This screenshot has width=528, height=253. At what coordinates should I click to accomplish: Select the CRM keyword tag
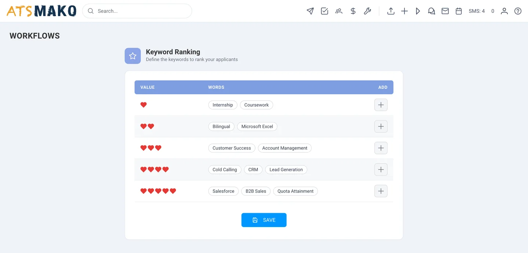253,170
